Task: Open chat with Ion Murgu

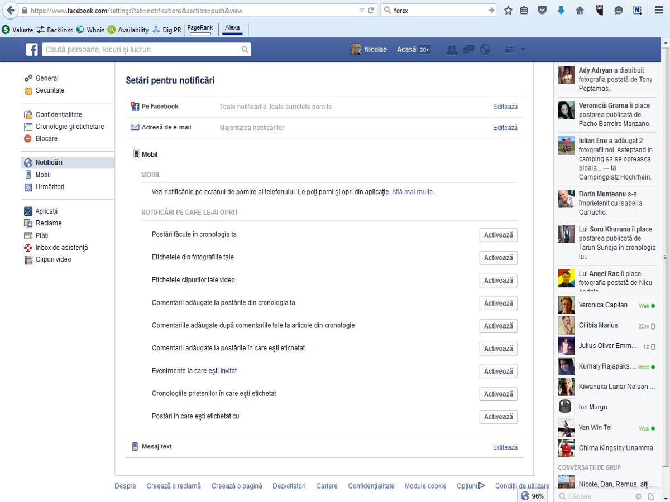Action: [607, 407]
